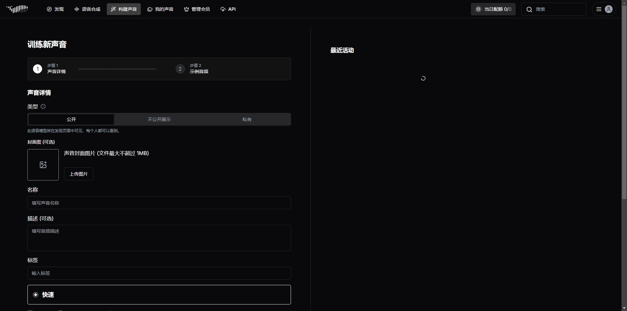The width and height of the screenshot is (627, 311).
Task: Click the waveform logo in the header
Action: (x=17, y=9)
